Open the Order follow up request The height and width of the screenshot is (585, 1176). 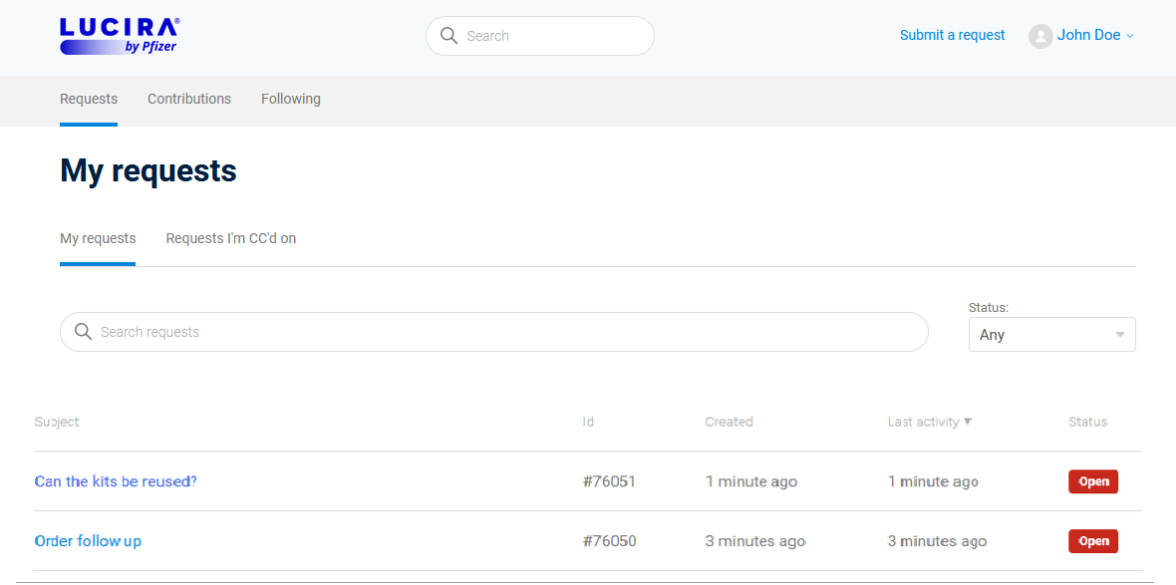coord(88,540)
